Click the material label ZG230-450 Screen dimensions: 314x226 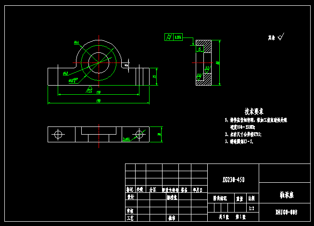233,179
